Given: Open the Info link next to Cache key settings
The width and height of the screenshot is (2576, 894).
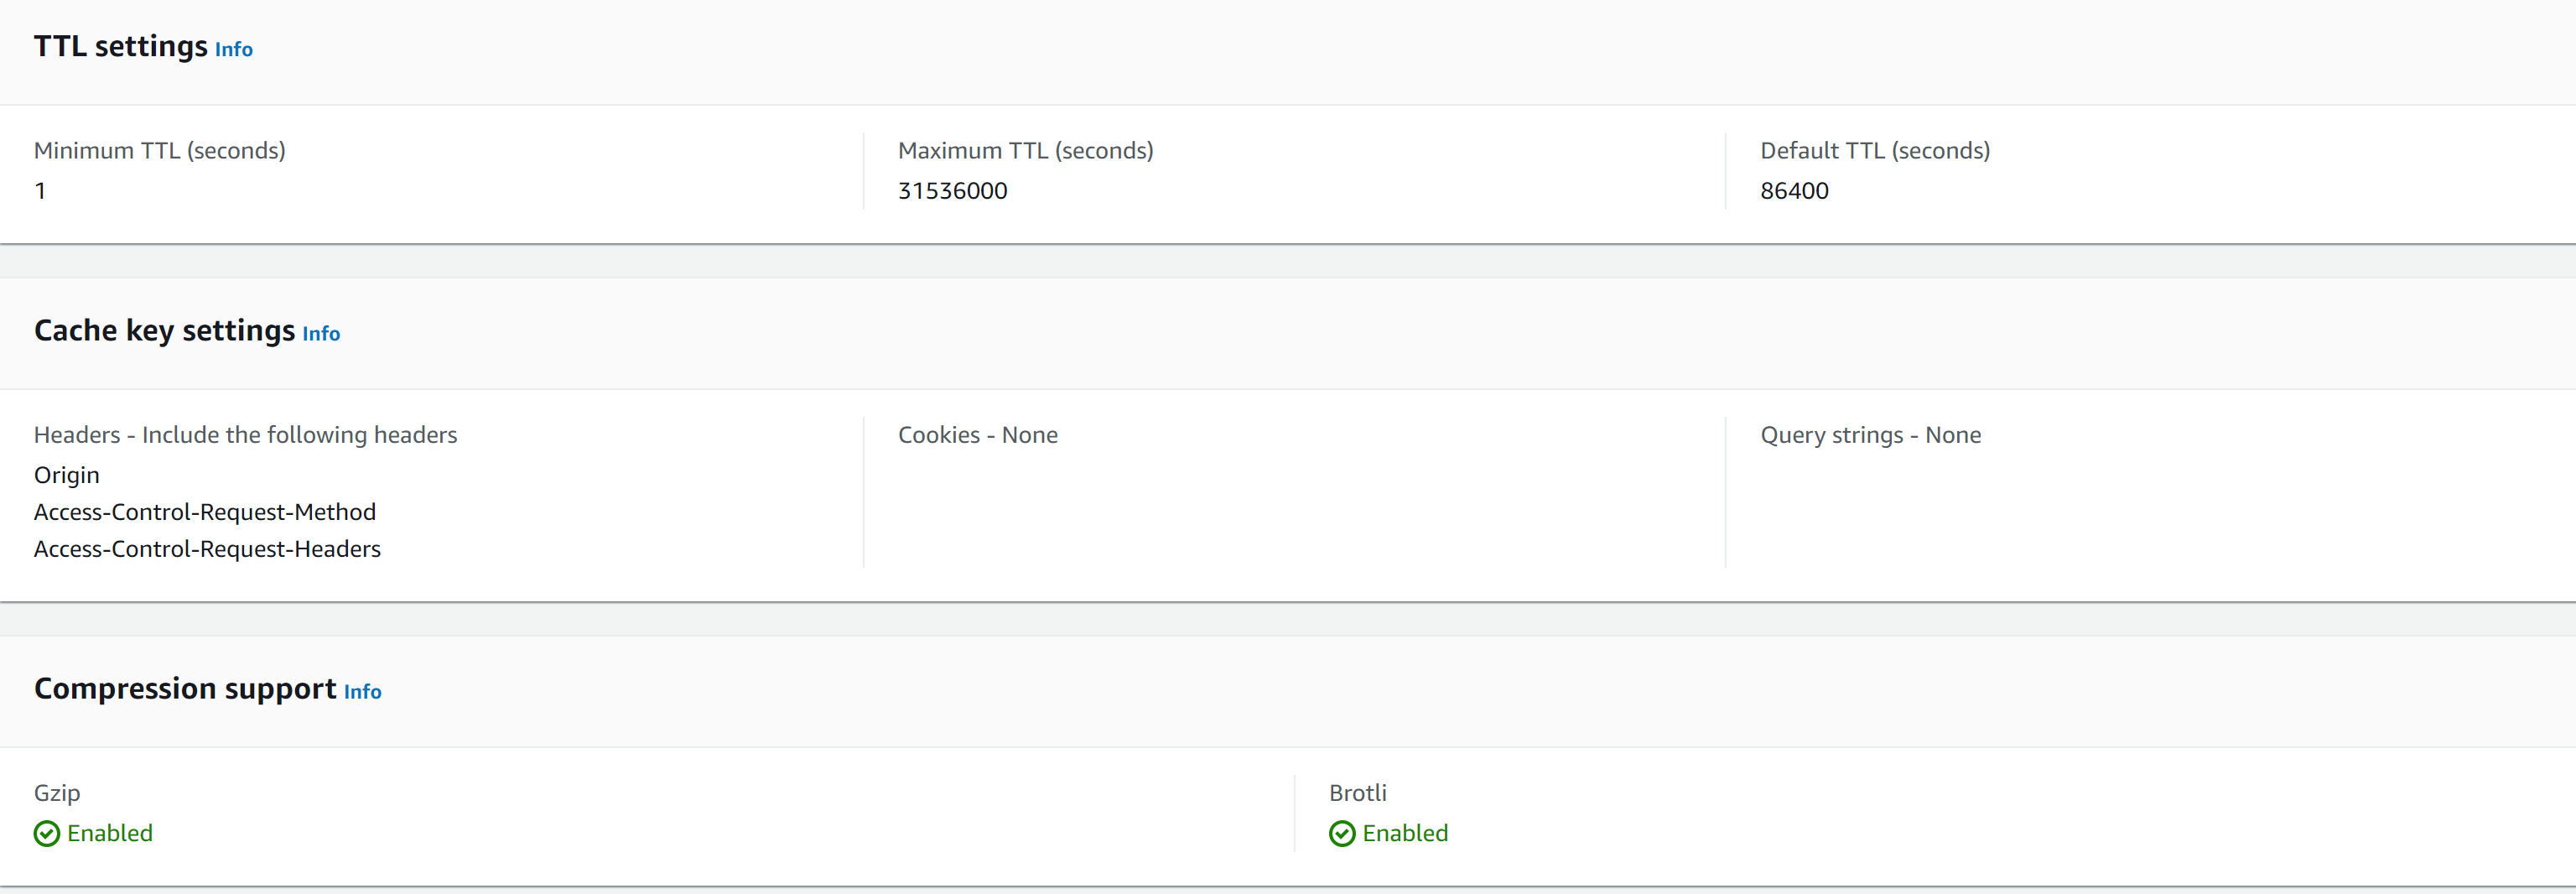Looking at the screenshot, I should [x=320, y=334].
